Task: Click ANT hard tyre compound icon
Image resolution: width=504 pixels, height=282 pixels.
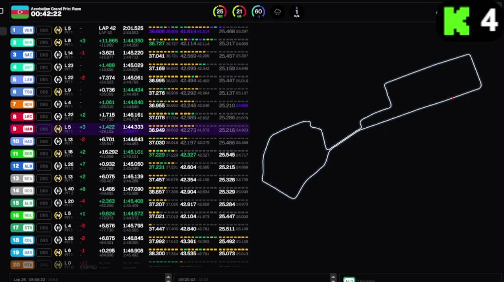Action: point(58,67)
